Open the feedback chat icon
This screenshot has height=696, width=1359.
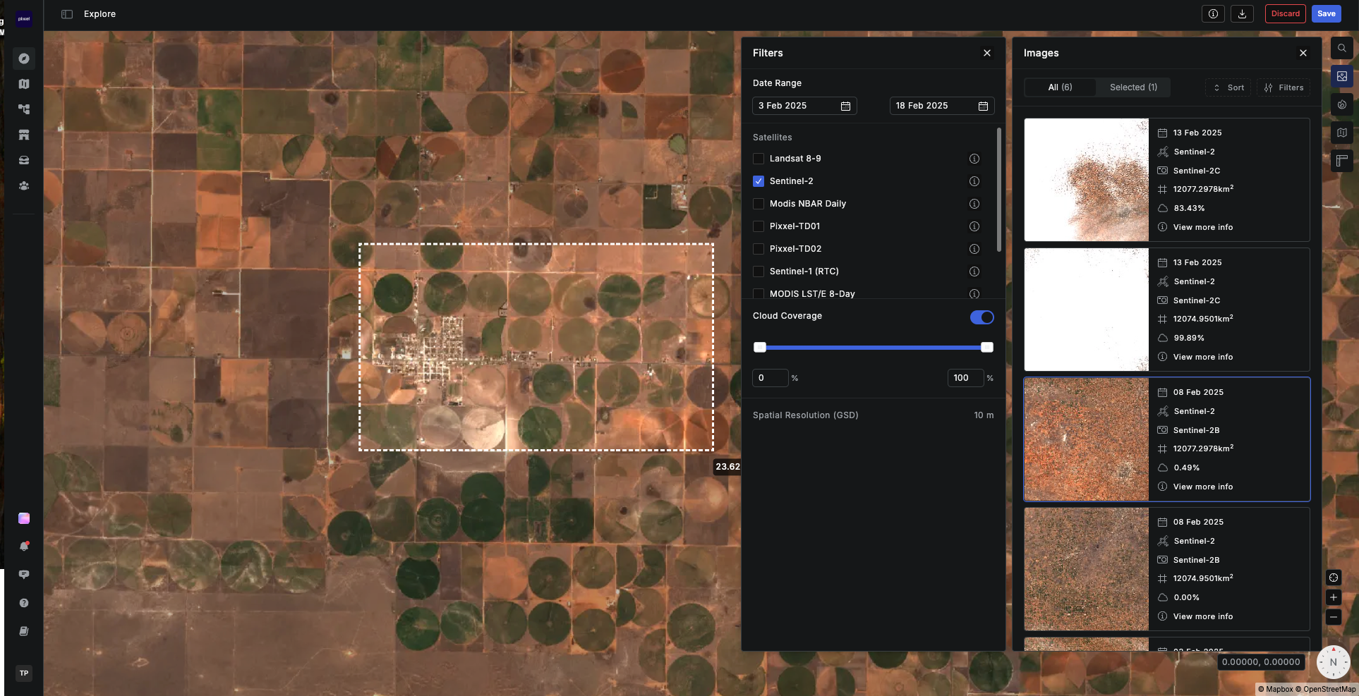pos(24,575)
